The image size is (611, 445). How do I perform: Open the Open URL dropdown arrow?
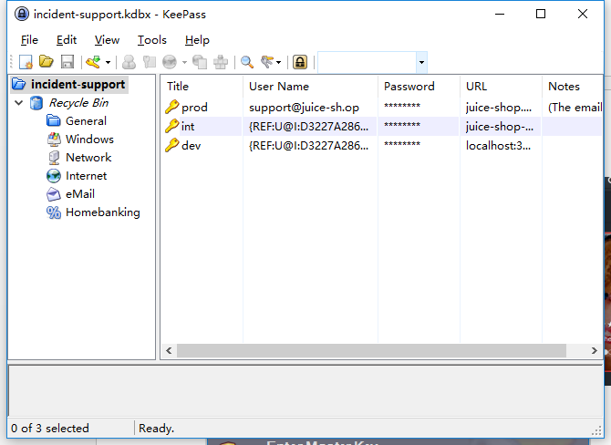coord(184,62)
